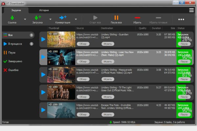This screenshot has width=197, height=131.
Task: Click Играть button on Lose You Now row
Action: tap(108, 62)
